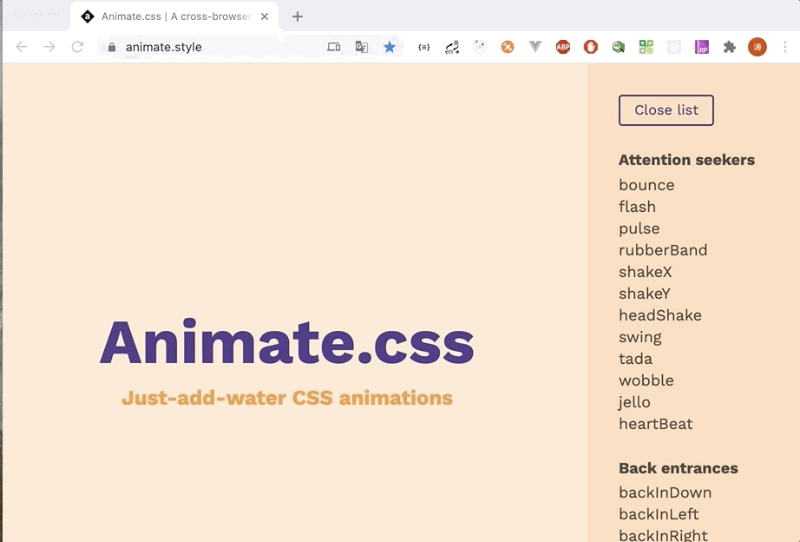Click the Just-add-water CSS animations subtitle
800x542 pixels.
point(287,398)
